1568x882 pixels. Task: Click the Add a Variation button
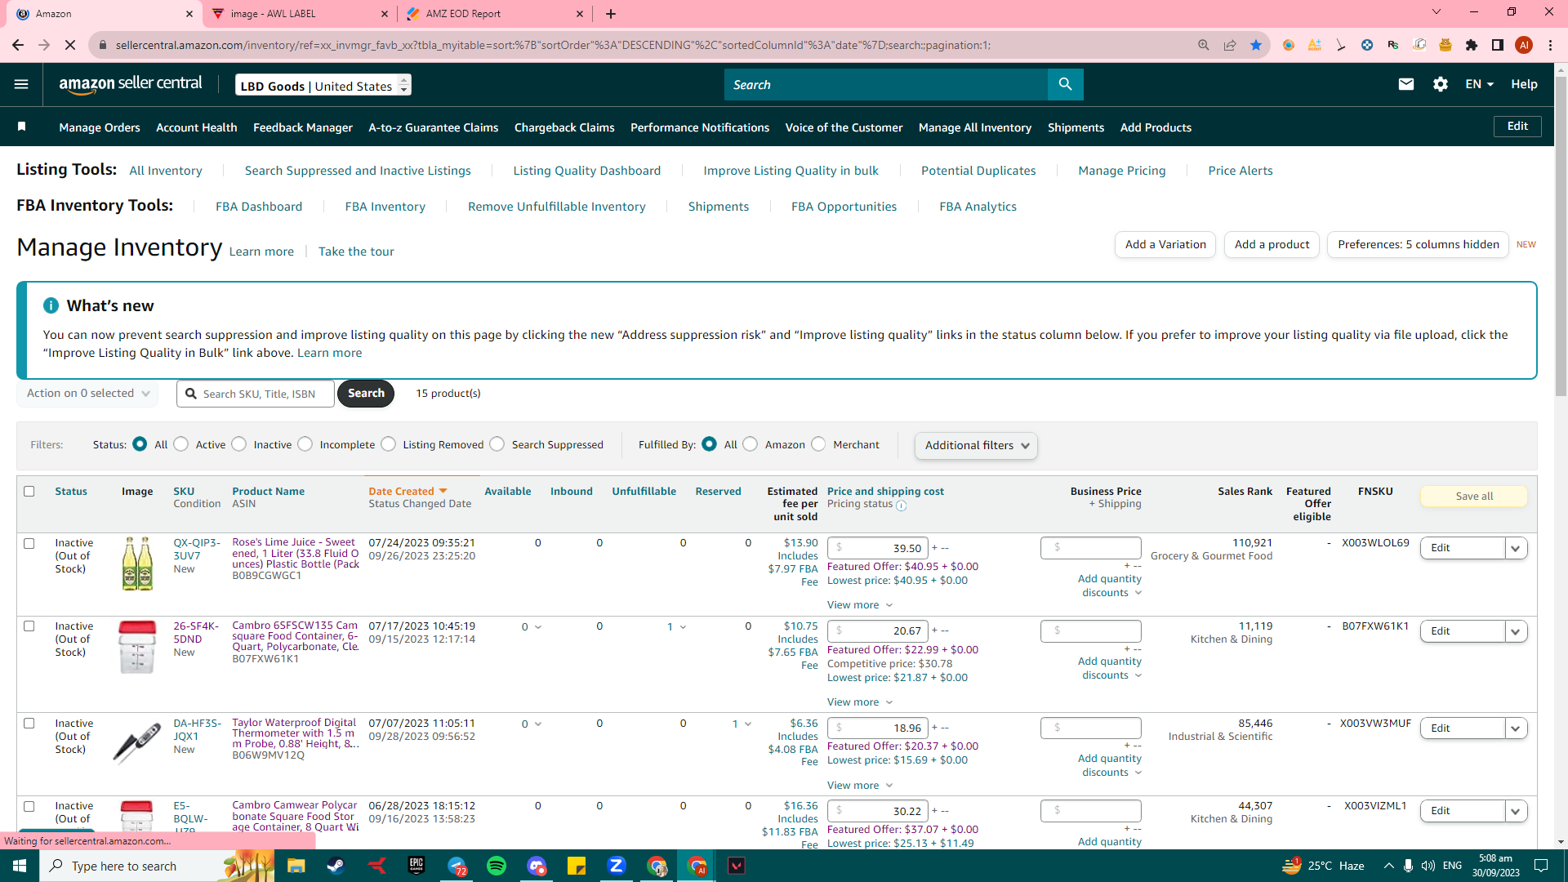coord(1165,244)
